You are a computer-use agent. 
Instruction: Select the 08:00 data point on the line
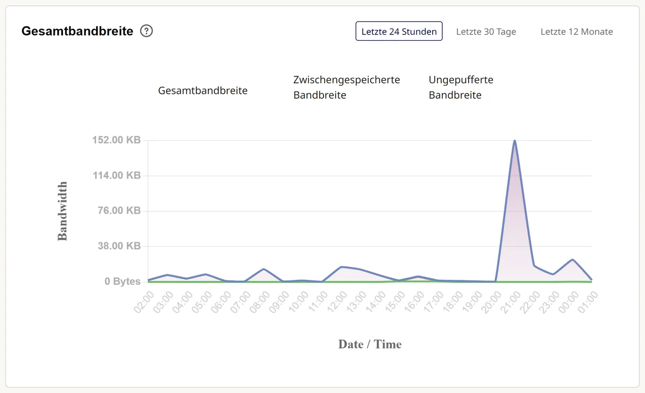pyautogui.click(x=263, y=269)
